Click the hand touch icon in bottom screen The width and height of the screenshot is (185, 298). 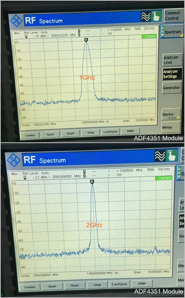coord(172,155)
